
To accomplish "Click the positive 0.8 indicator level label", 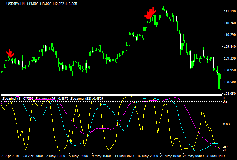I will pos(225,102).
